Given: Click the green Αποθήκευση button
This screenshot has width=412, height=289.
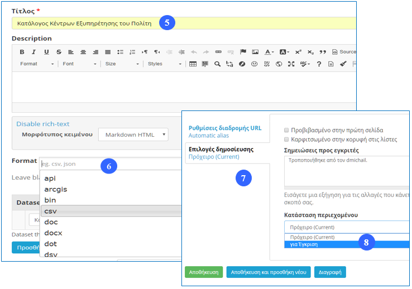Looking at the screenshot, I should [204, 272].
